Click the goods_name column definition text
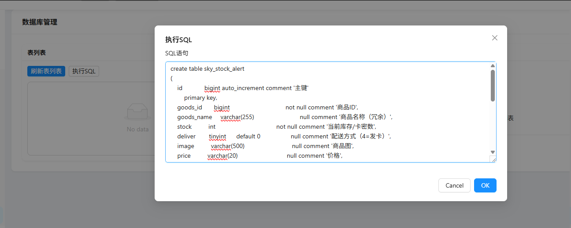 point(195,117)
